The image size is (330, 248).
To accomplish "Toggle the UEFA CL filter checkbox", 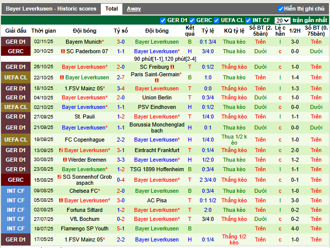I will (x=216, y=21).
